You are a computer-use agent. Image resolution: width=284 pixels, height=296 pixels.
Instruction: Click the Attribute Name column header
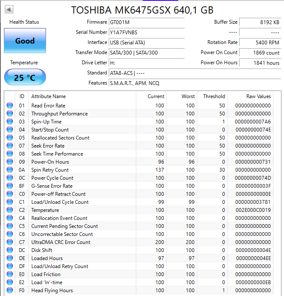point(49,96)
